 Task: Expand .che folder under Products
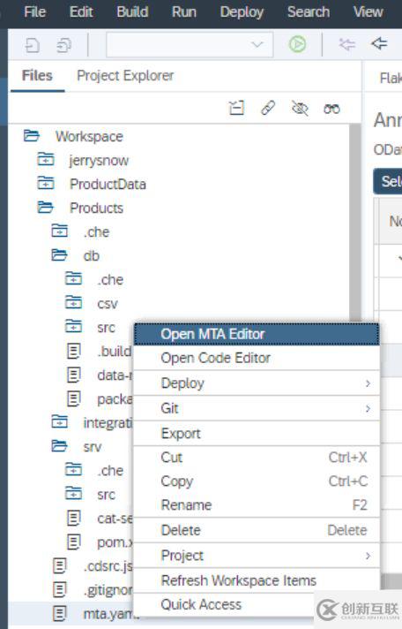pyautogui.click(x=60, y=231)
